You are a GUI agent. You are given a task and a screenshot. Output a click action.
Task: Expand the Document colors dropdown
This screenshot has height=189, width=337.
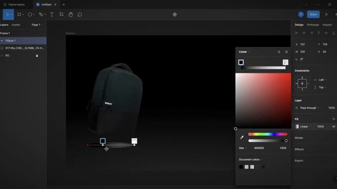click(x=251, y=160)
